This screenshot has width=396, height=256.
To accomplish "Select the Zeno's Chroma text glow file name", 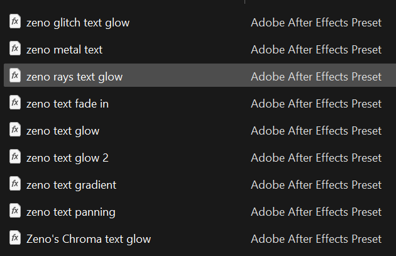I will (x=89, y=239).
